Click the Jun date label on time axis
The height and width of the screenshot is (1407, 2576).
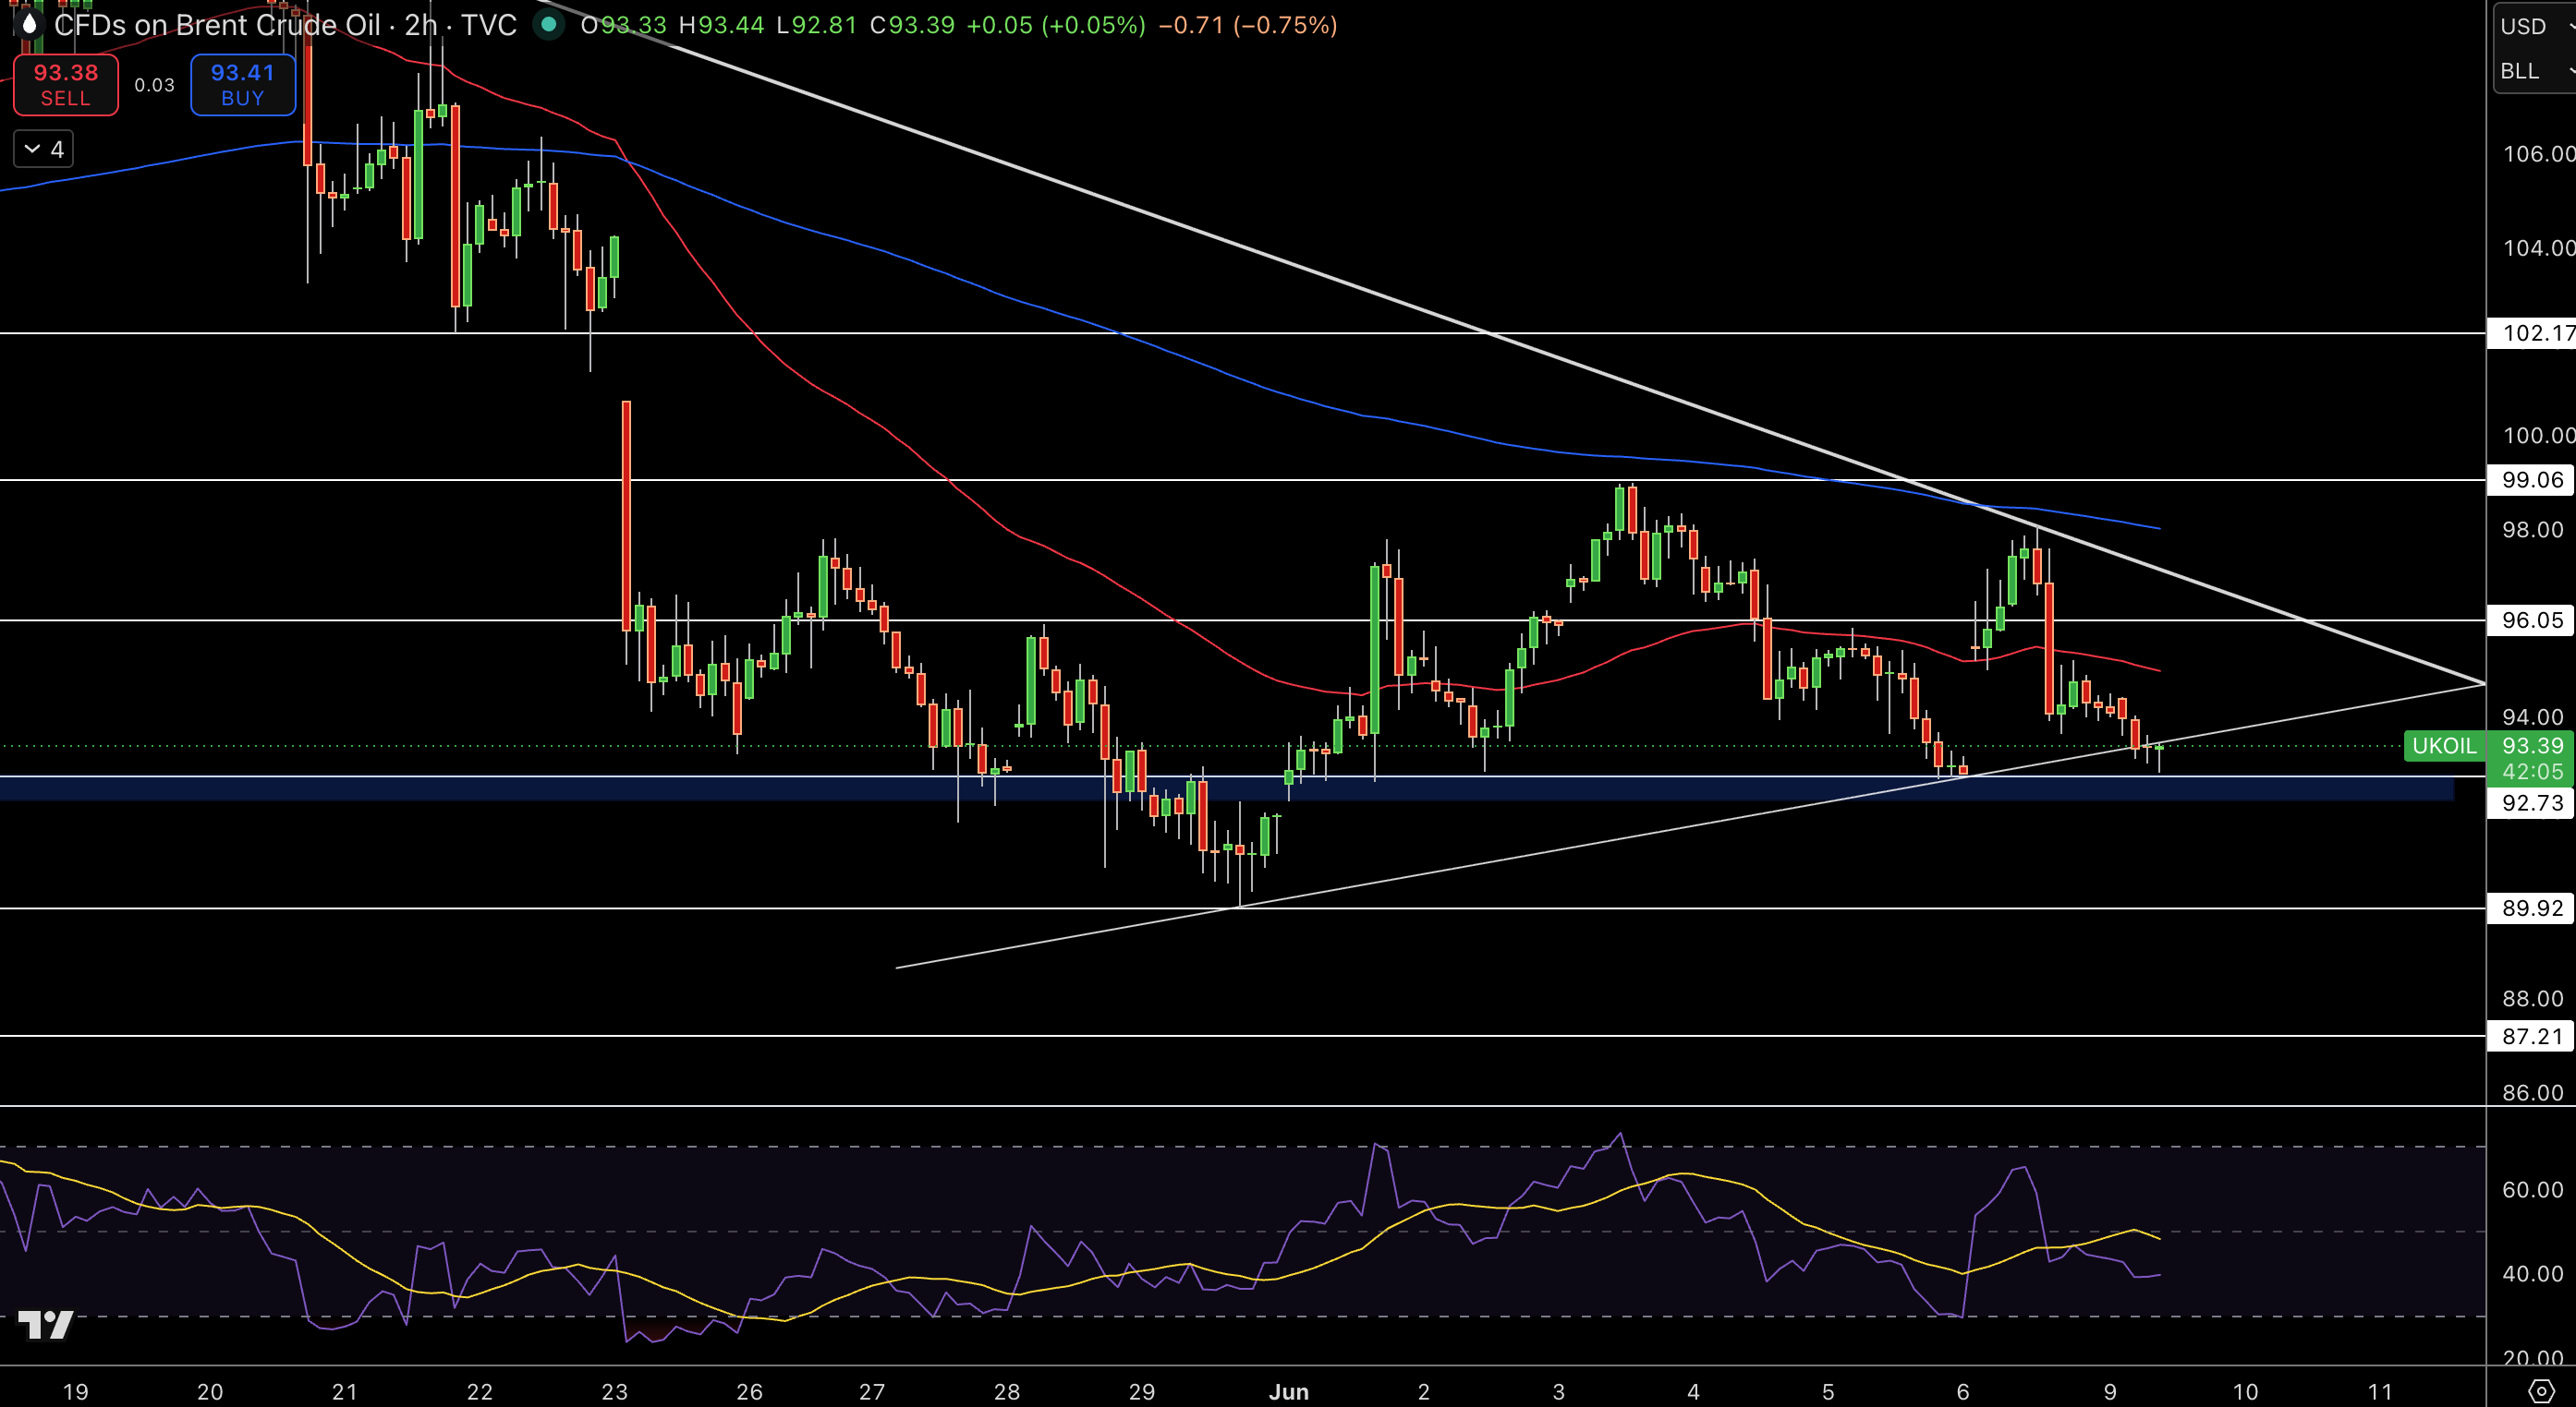click(1288, 1391)
